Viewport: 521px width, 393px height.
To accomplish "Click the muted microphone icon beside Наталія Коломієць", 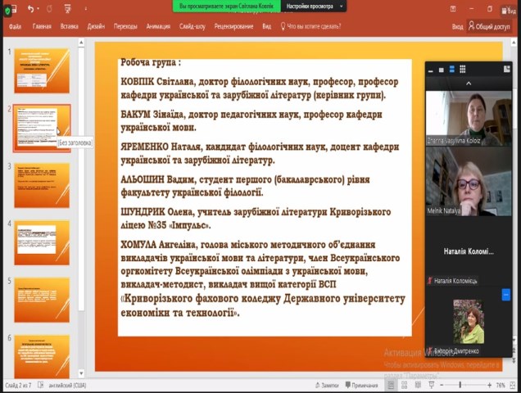I will pyautogui.click(x=430, y=281).
